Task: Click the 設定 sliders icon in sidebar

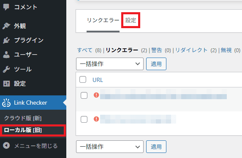Action: (x=6, y=84)
